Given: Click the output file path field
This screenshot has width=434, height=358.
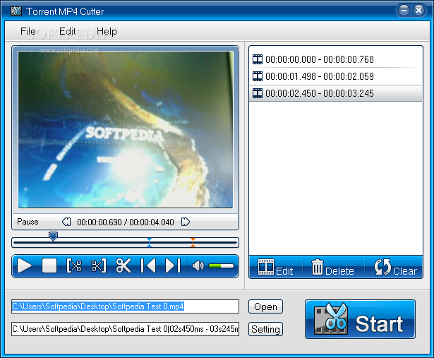Looking at the screenshot, I should (x=125, y=329).
